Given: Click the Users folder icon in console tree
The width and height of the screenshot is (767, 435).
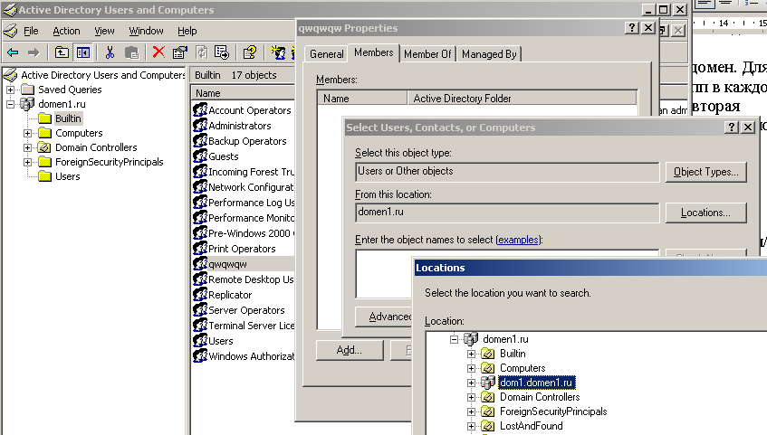Looking at the screenshot, I should [x=44, y=176].
